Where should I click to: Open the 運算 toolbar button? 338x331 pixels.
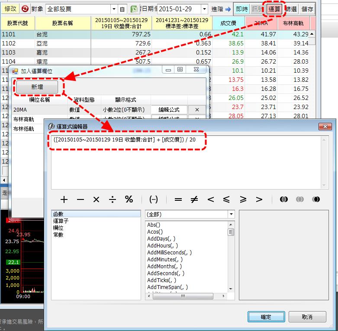(274, 9)
